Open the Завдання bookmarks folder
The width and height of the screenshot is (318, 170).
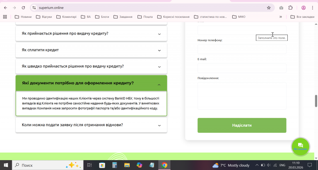[123, 17]
